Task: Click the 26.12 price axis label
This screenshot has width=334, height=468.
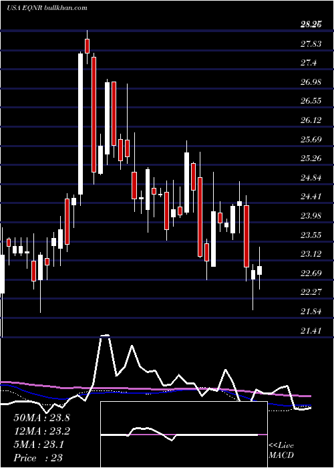Action: tap(311, 120)
